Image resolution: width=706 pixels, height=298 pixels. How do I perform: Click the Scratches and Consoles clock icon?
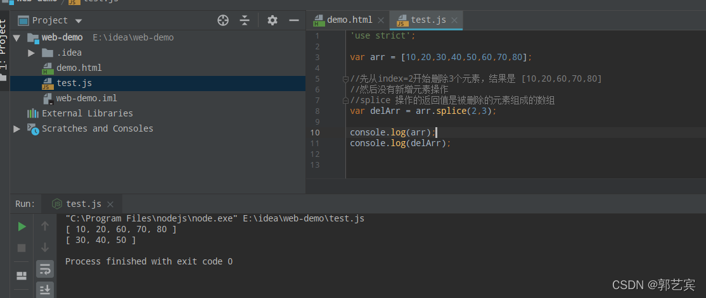(33, 129)
